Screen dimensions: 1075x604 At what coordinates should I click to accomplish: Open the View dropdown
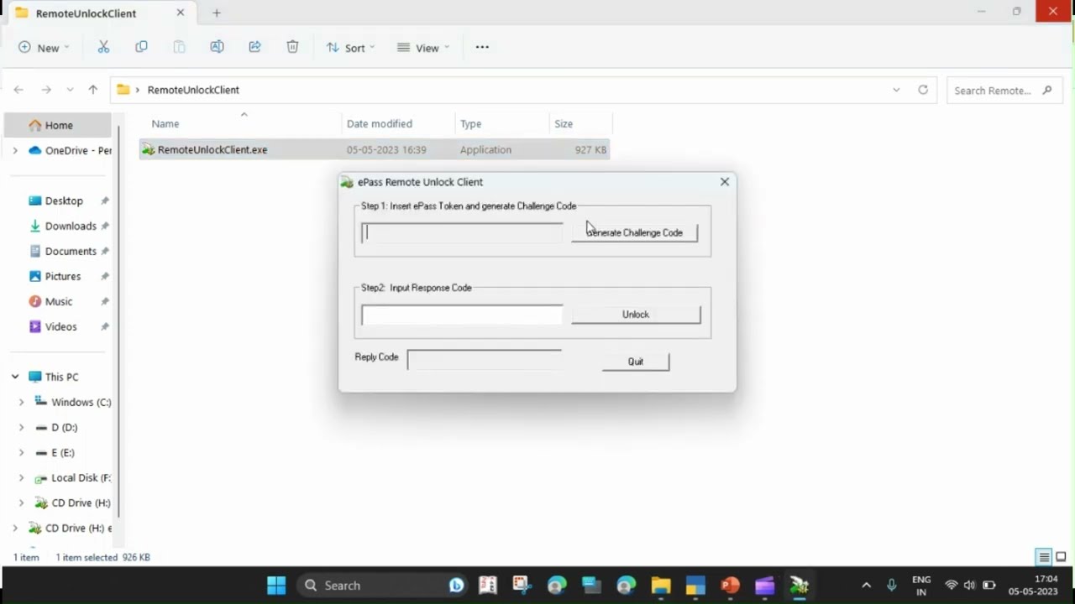(x=423, y=48)
